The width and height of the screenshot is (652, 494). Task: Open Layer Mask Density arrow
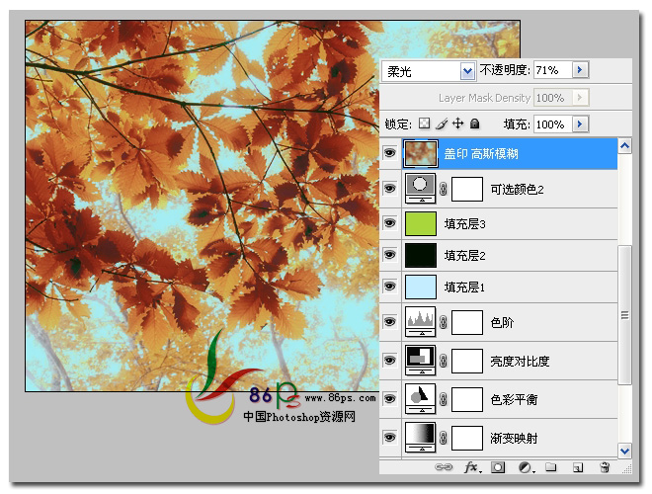(580, 98)
